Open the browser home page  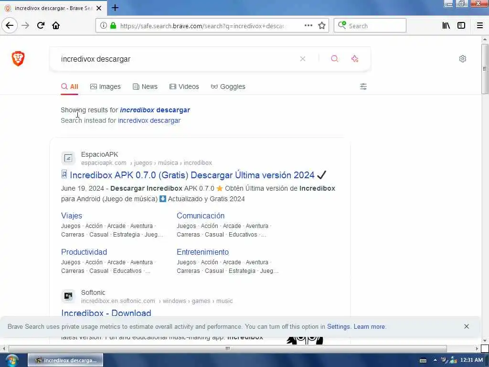coord(56,26)
